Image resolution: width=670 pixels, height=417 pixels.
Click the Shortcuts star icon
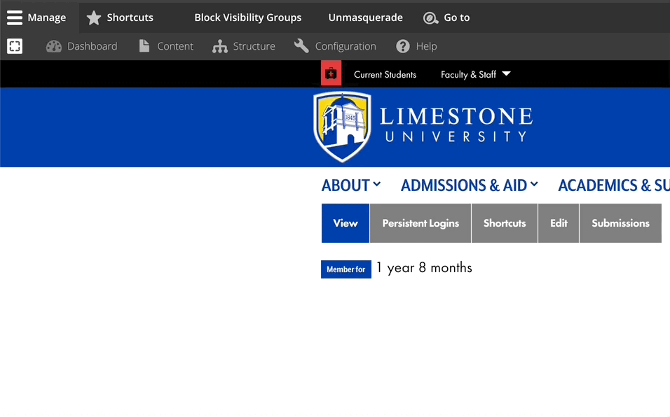click(94, 18)
